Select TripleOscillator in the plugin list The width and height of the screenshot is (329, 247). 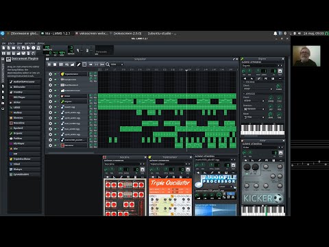coord(25,159)
